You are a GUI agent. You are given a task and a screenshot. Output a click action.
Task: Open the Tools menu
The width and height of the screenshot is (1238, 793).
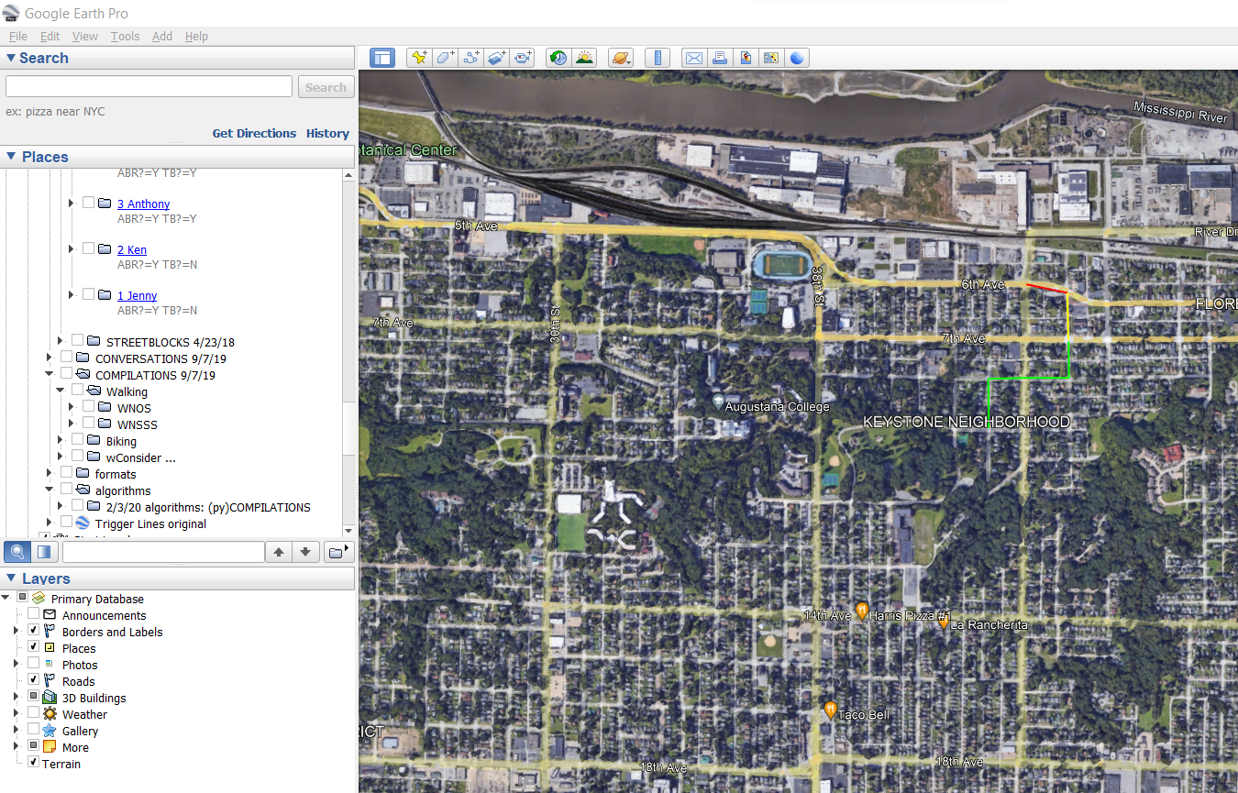coord(125,37)
